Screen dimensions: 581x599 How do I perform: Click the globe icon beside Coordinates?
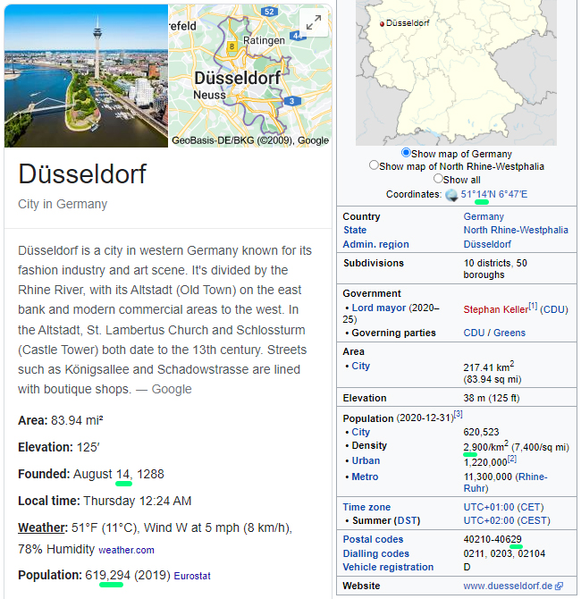[451, 195]
